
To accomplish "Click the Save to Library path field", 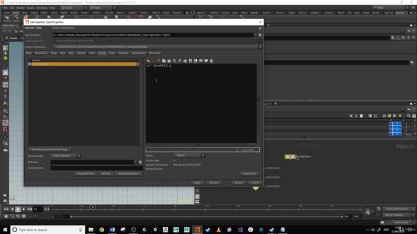I will [153, 34].
